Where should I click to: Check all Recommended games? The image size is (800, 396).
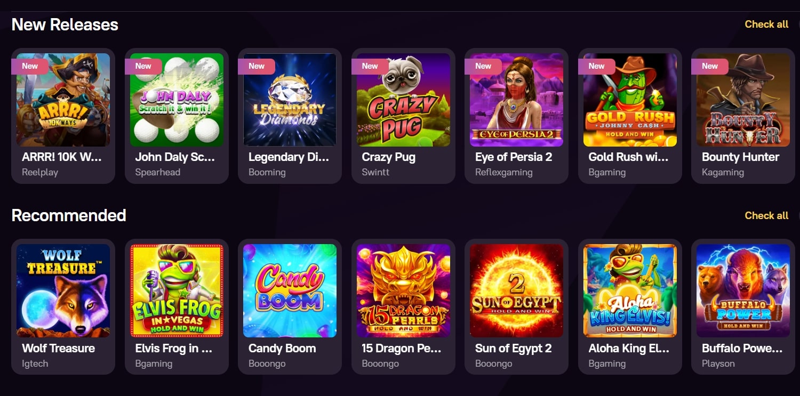coord(766,216)
